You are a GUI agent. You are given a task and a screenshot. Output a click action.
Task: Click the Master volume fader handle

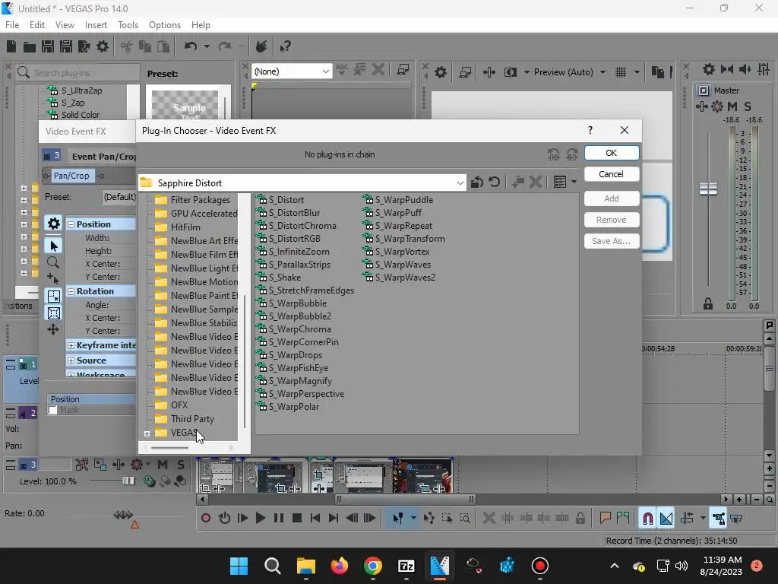pos(708,189)
